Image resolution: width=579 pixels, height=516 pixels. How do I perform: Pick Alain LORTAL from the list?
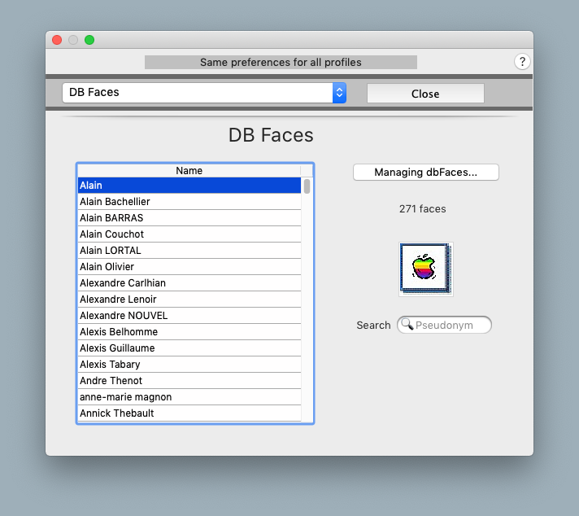coord(189,251)
